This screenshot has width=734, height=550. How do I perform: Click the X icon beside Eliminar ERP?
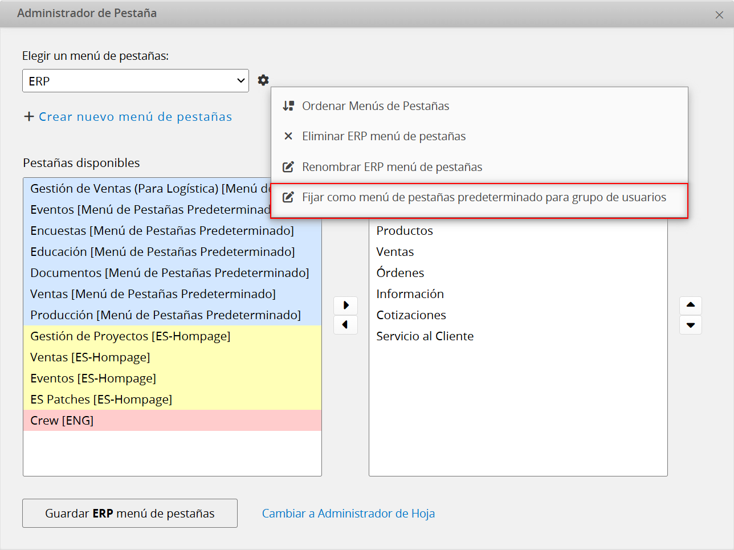click(x=288, y=136)
